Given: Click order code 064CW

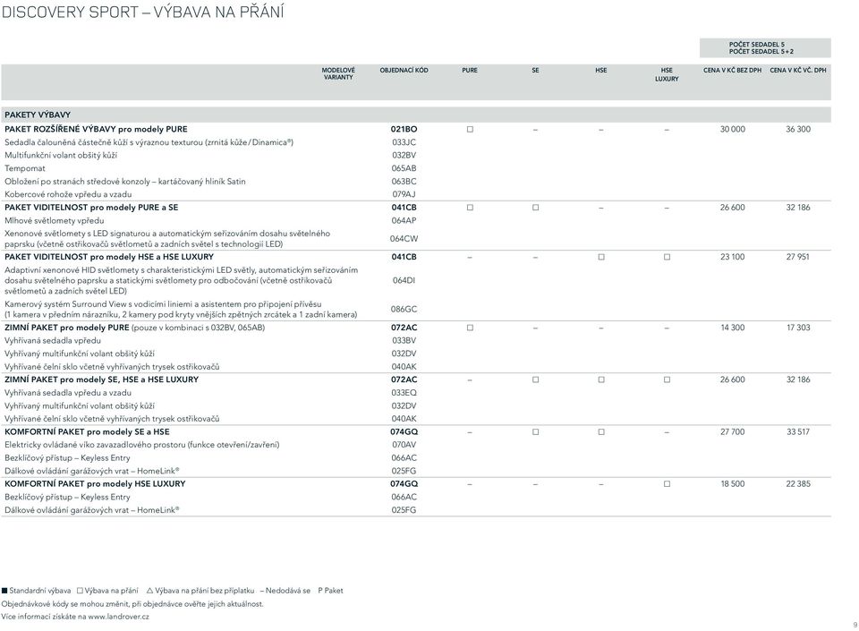Looking at the screenshot, I should point(404,239).
